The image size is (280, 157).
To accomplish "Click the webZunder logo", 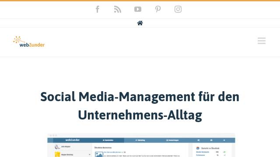I will coord(29,42).
